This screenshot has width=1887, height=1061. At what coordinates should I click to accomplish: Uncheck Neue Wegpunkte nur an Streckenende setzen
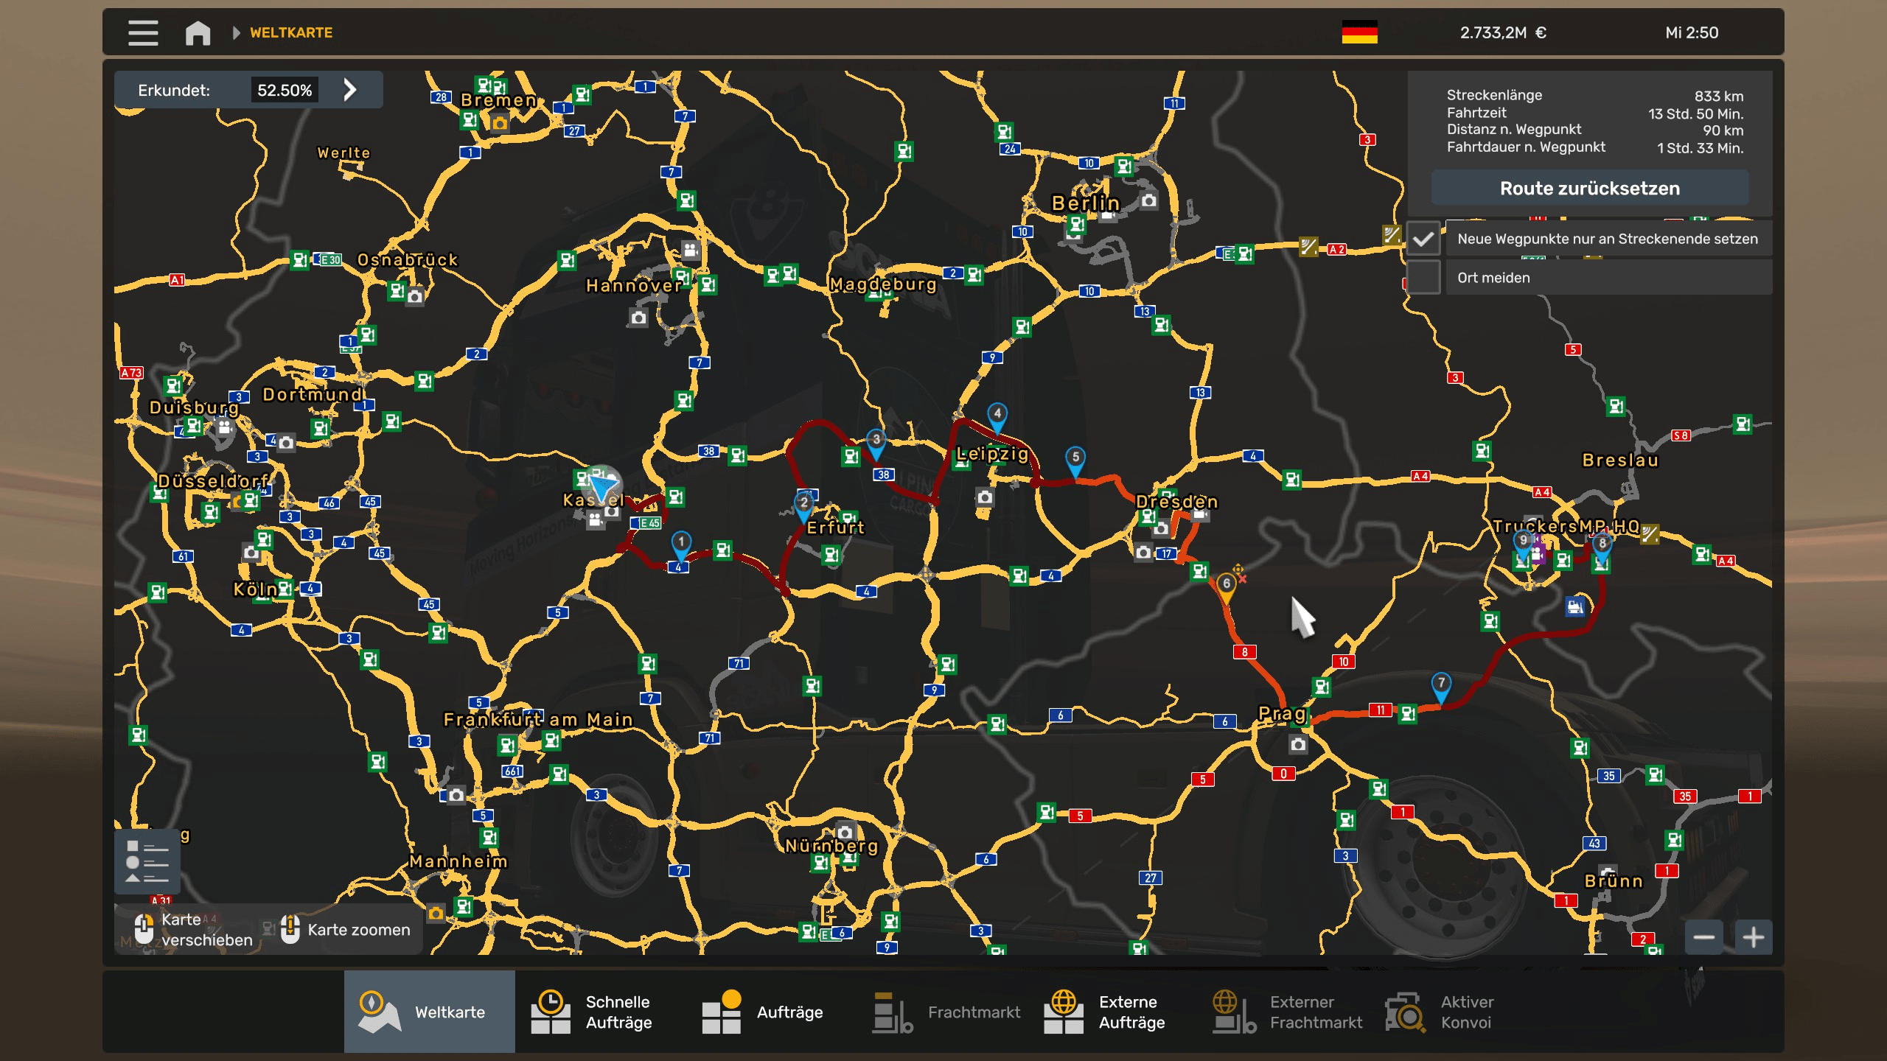1423,239
